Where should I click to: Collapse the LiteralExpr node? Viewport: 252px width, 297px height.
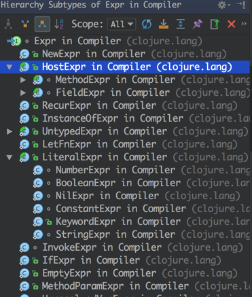10,158
